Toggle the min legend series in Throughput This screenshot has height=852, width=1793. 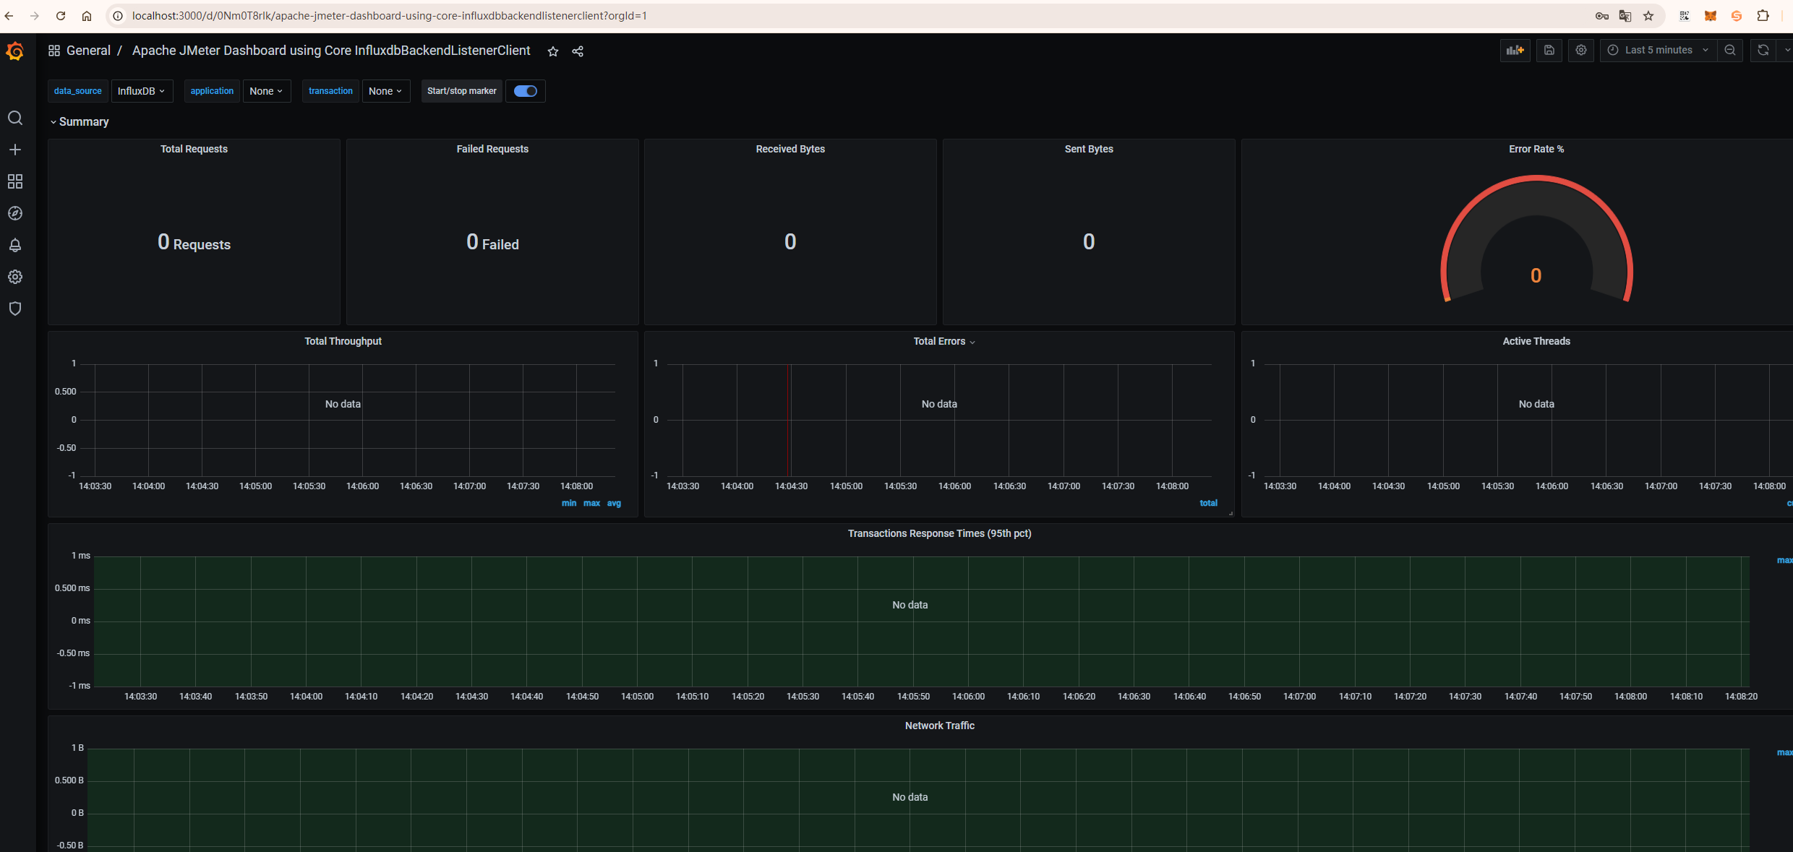click(x=569, y=503)
